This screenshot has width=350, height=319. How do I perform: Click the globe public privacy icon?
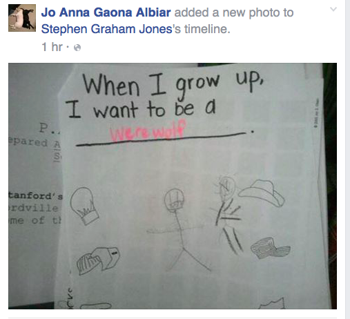(77, 48)
